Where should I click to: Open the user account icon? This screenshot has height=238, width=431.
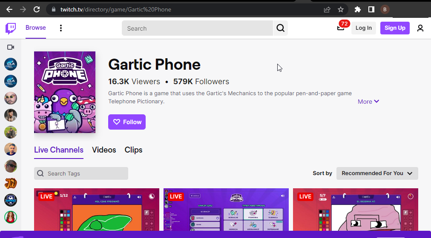pyautogui.click(x=420, y=28)
